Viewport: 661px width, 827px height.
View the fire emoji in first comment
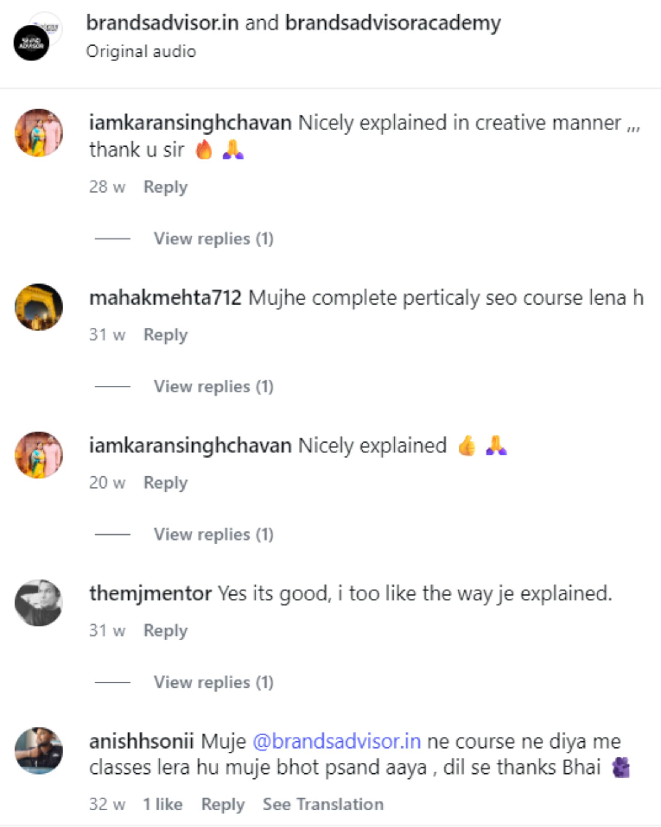[x=204, y=150]
